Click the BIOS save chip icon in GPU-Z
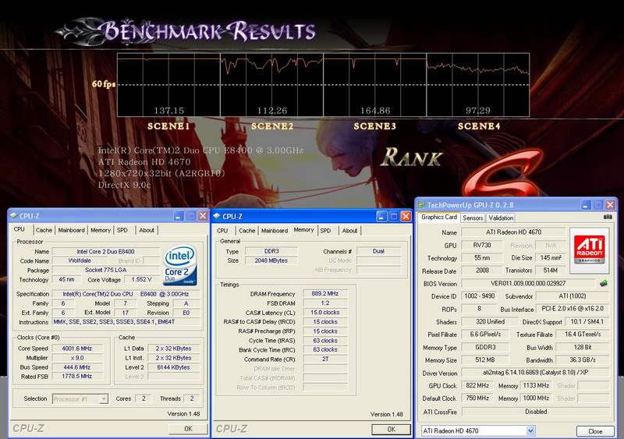This screenshot has width=624, height=439. pyautogui.click(x=603, y=283)
